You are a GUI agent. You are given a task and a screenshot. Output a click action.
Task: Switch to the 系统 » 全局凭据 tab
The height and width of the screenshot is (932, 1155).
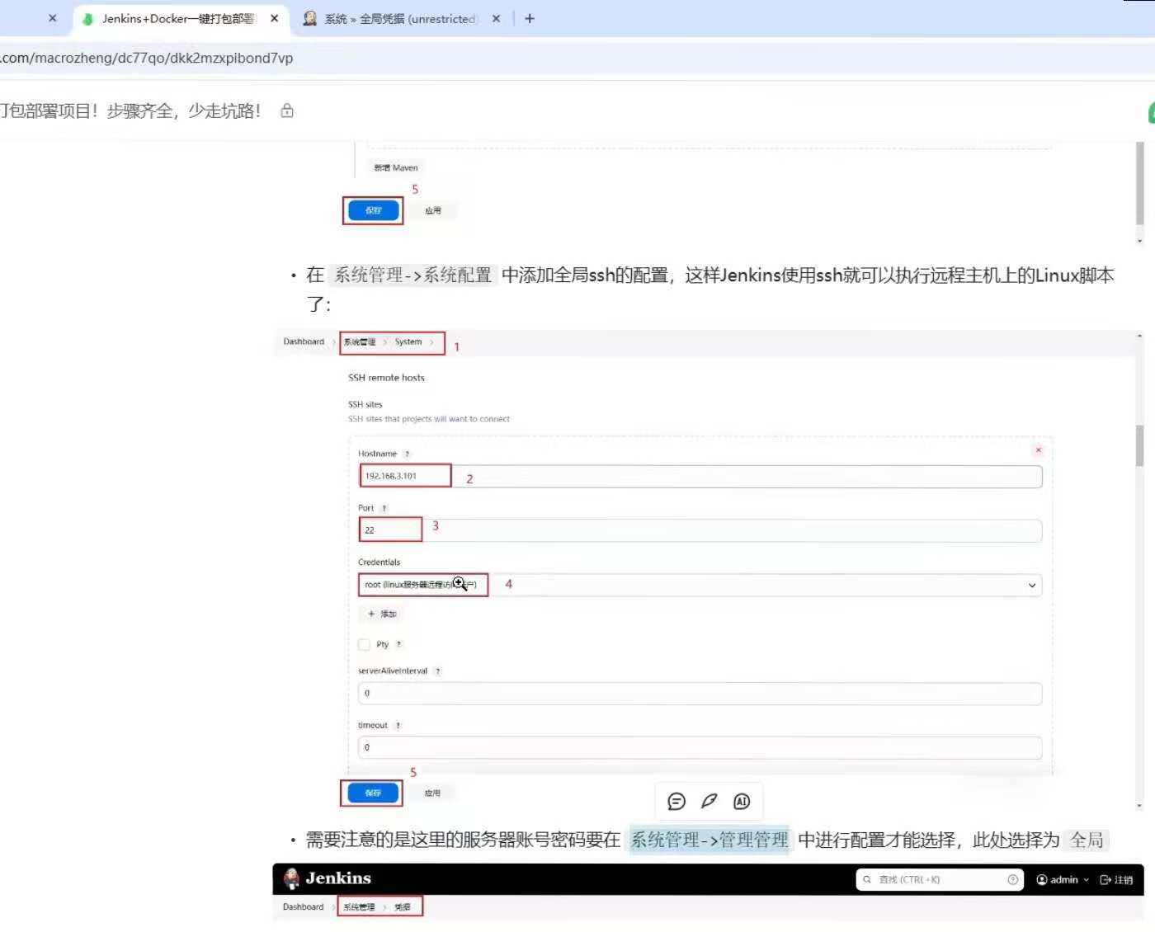[403, 18]
